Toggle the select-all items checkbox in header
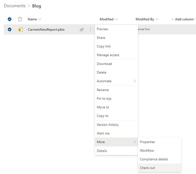 coord(9,19)
